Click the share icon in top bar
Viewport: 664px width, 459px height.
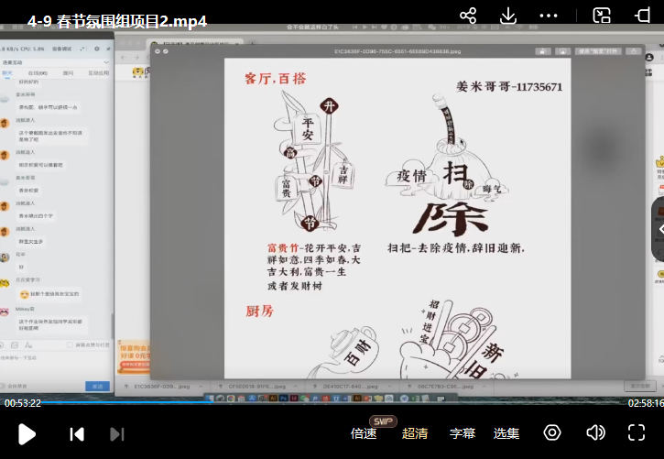tap(468, 16)
